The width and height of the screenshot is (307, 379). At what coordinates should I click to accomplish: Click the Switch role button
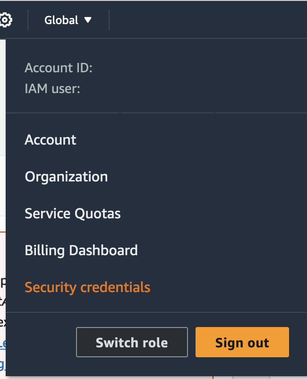tap(132, 342)
